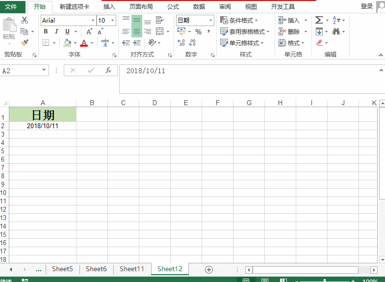
Task: Open font settings dialog launcher
Action: click(114, 56)
